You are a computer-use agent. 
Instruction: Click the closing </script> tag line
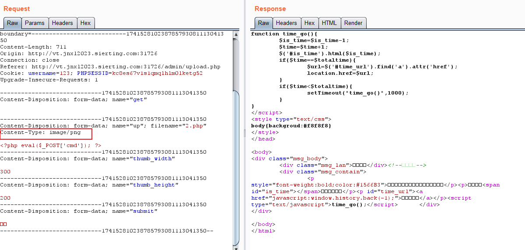[x=267, y=113]
